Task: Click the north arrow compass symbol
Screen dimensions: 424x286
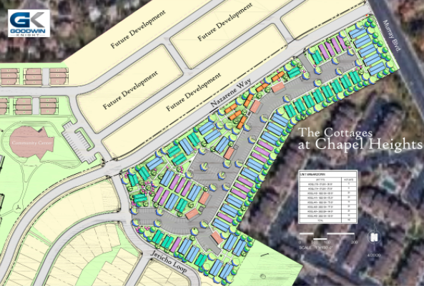Action: [x=374, y=238]
